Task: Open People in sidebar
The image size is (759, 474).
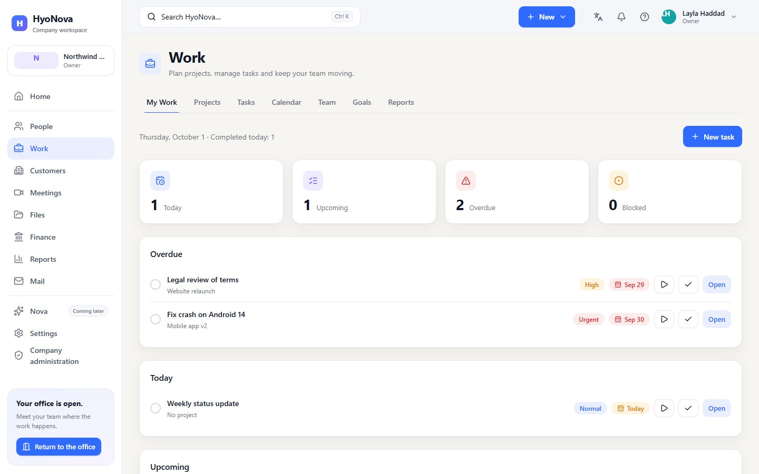Action: point(61,126)
